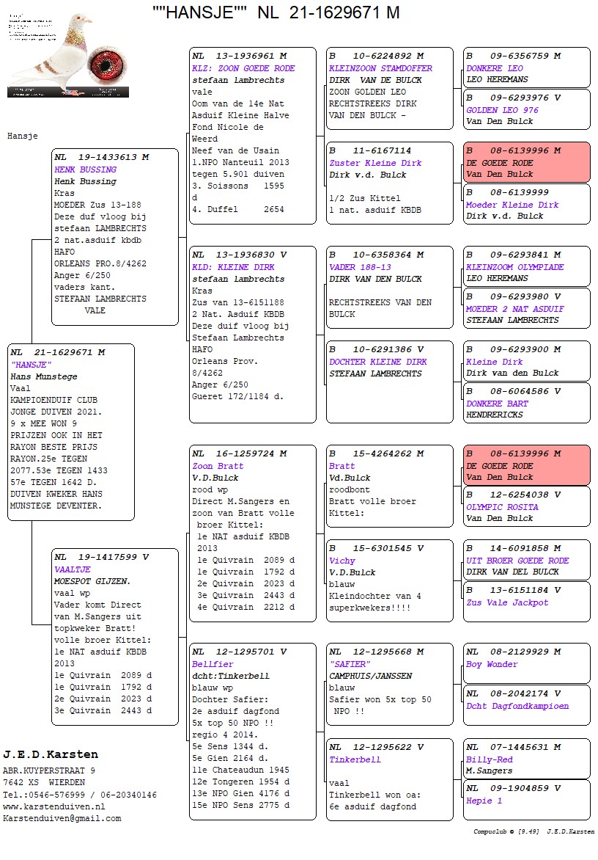The width and height of the screenshot is (598, 860).
Task: Select the HENK BUSSING father name
Action: 85,170
